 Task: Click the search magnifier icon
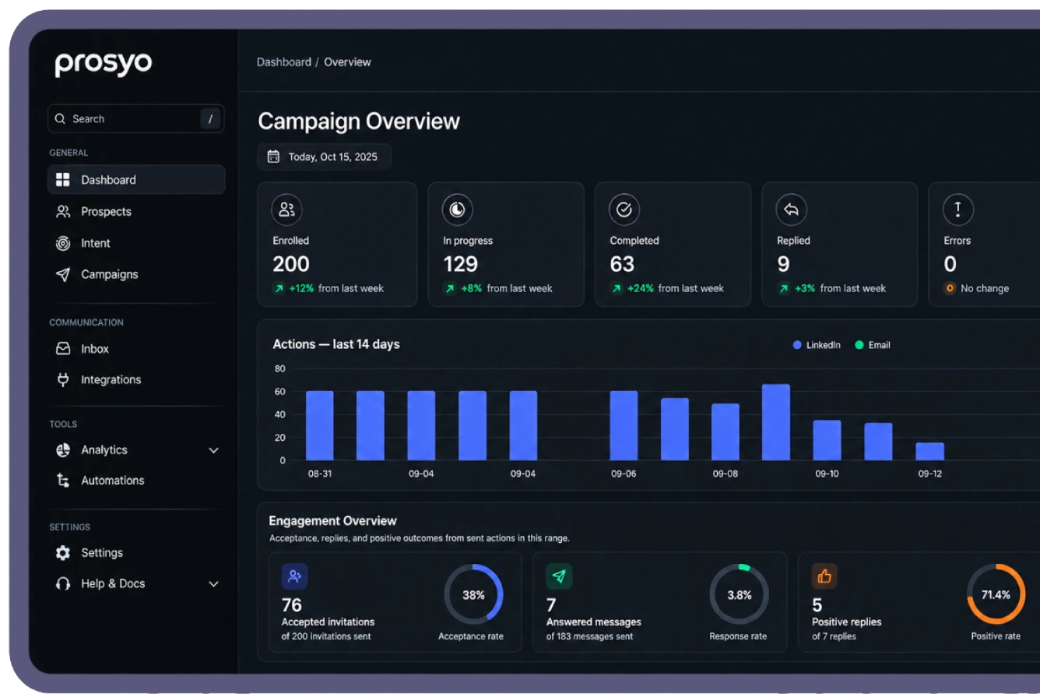(x=61, y=119)
